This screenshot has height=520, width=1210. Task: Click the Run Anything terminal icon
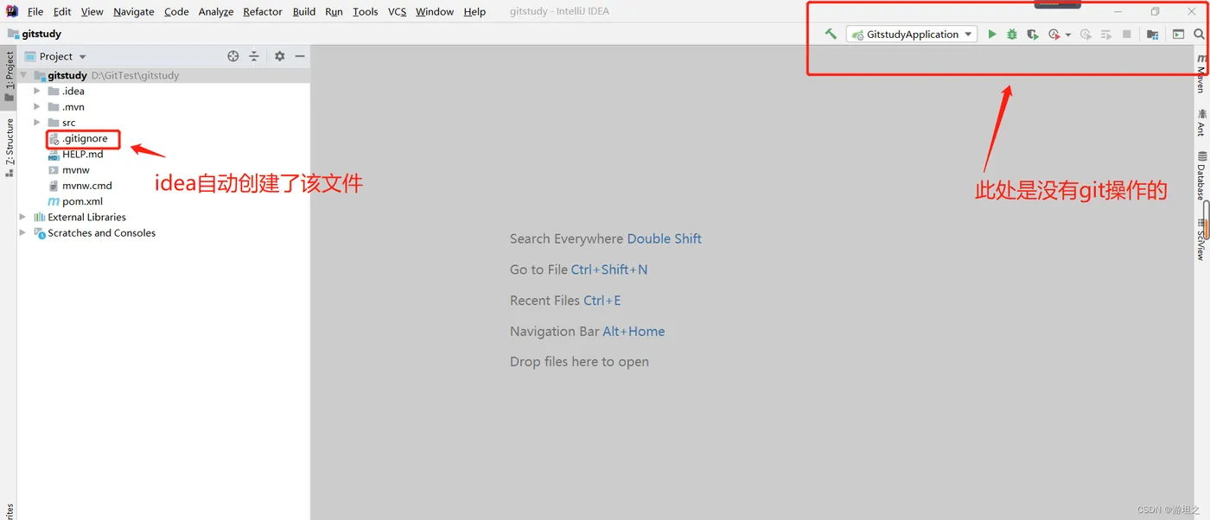[1178, 35]
